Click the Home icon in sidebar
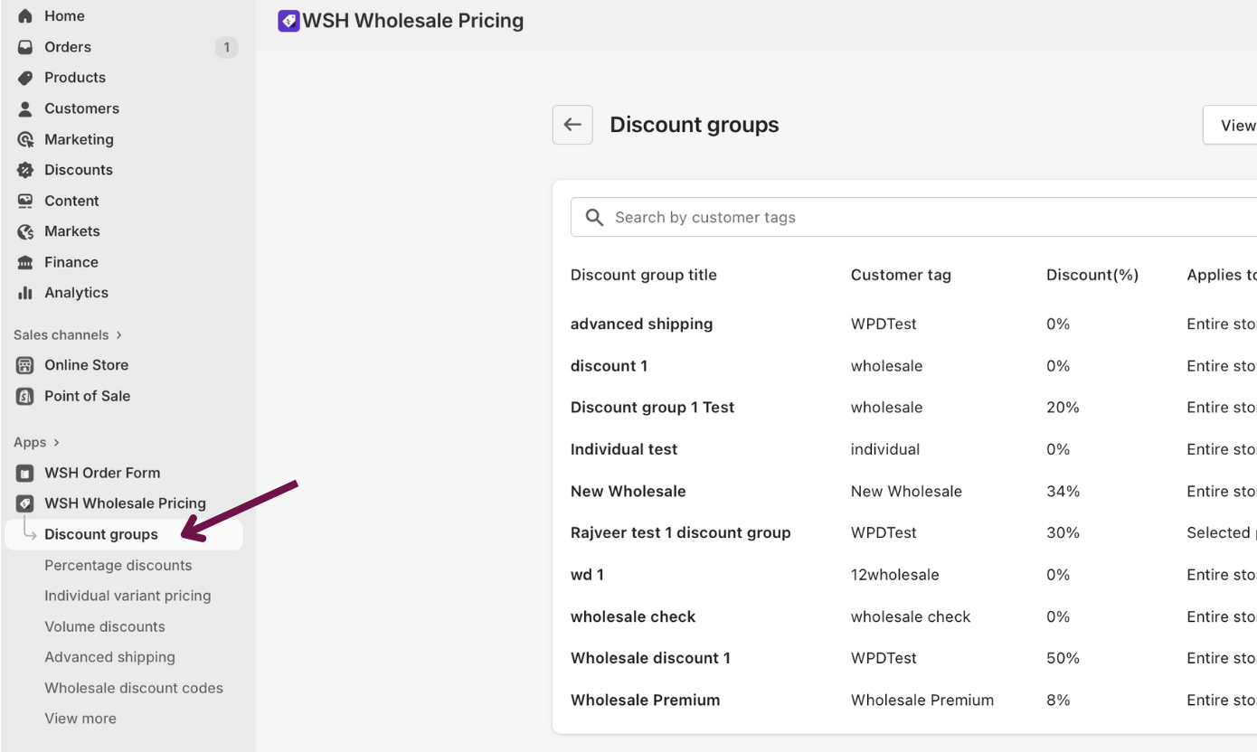 (25, 16)
